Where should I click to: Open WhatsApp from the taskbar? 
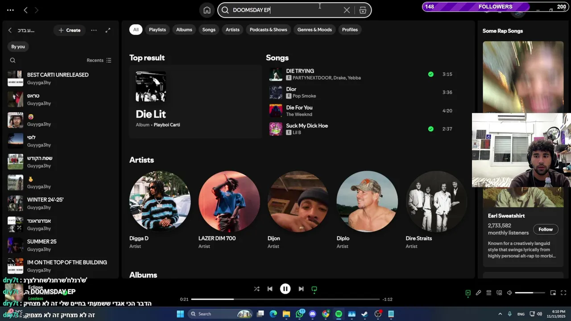[299, 314]
